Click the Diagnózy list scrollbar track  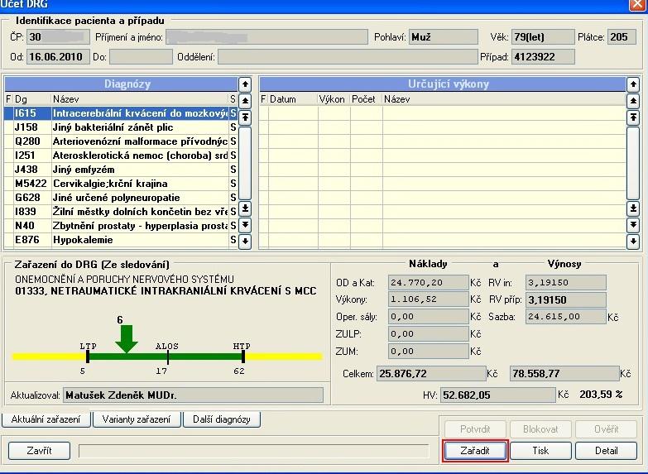pos(245,163)
